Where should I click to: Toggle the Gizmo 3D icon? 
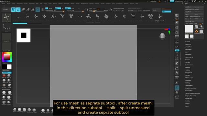pos(38,10)
